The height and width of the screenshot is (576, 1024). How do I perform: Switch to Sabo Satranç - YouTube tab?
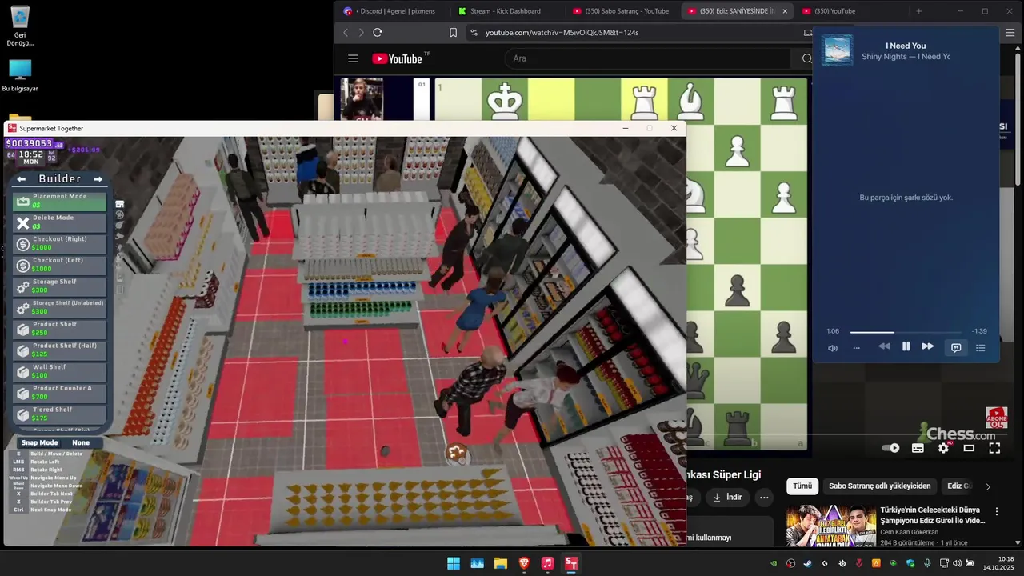tap(621, 11)
